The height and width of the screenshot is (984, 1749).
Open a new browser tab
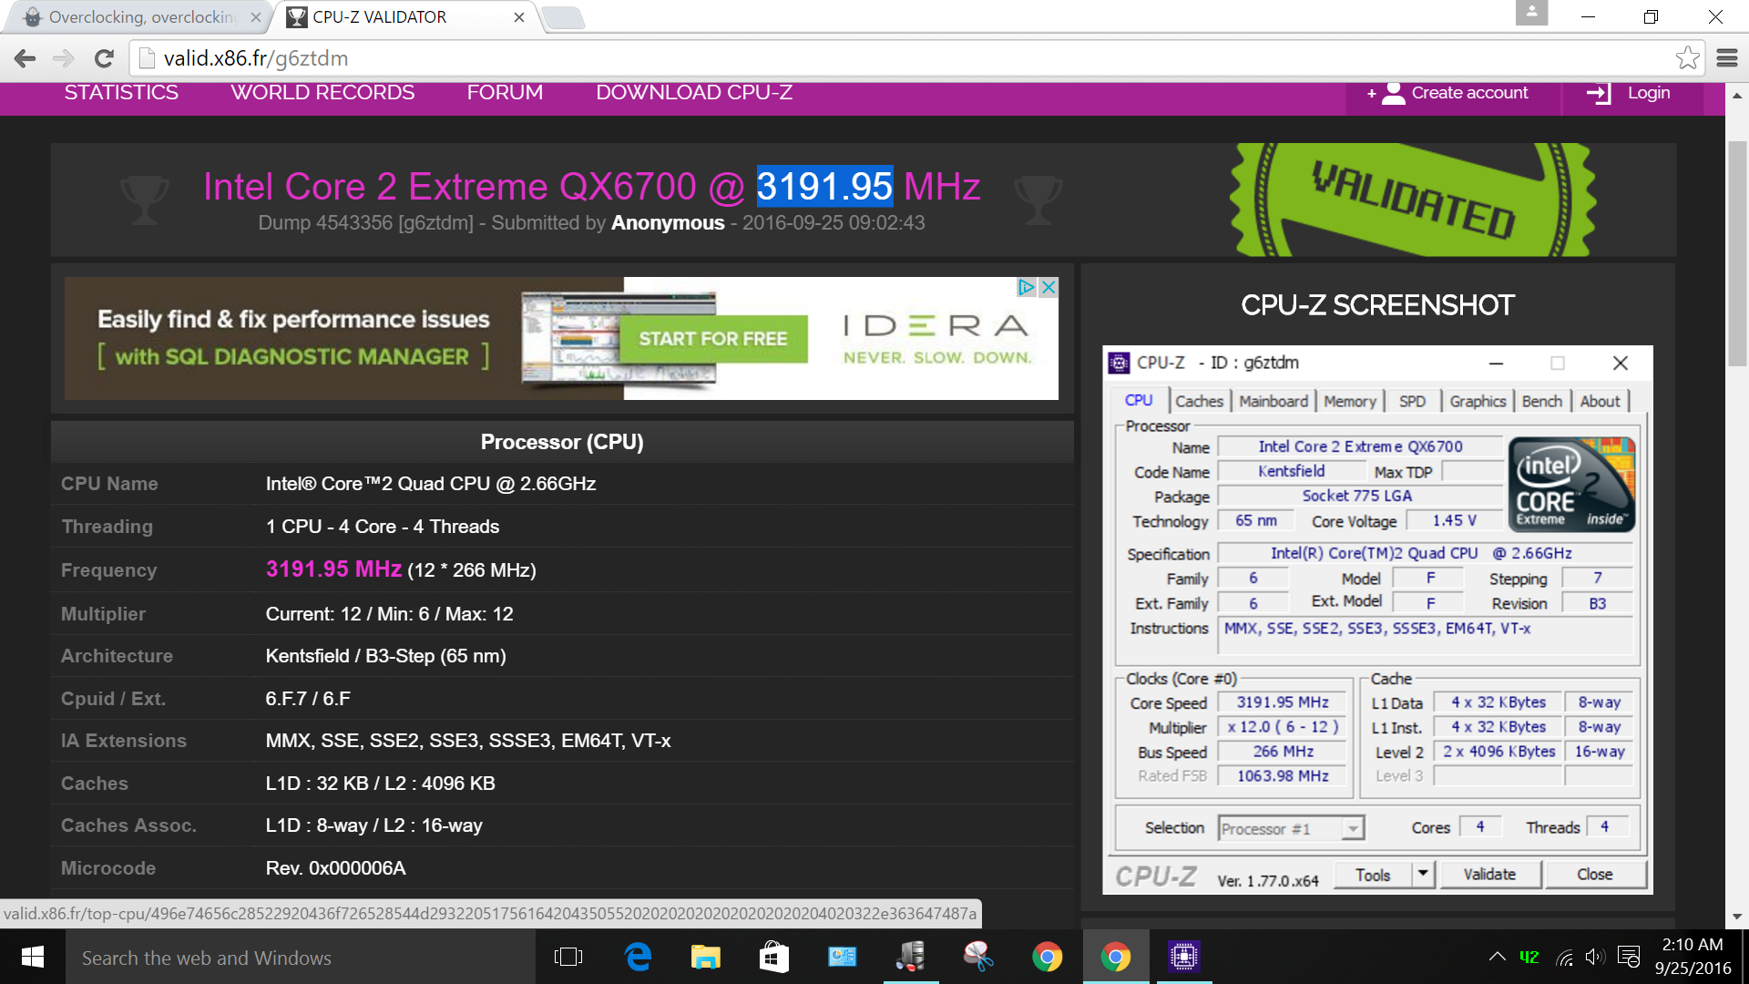coord(562,17)
